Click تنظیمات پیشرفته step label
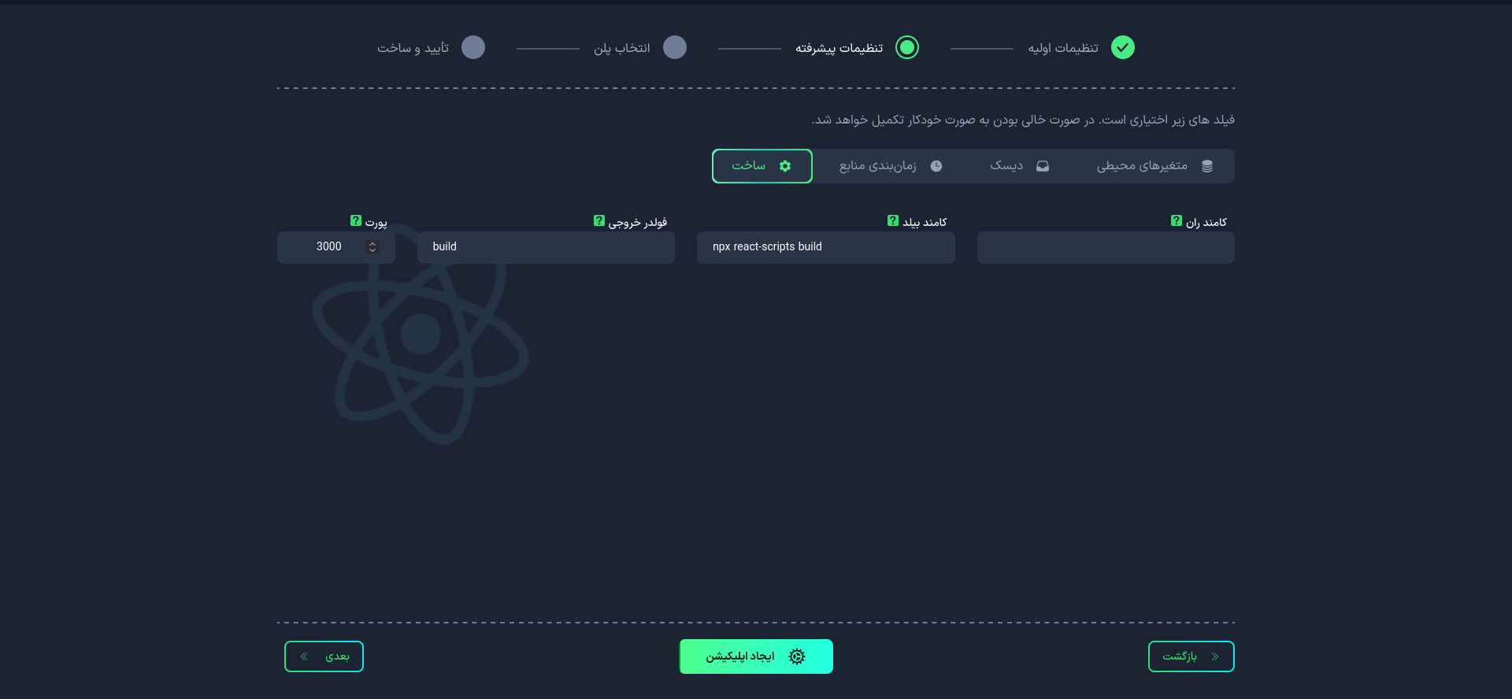The width and height of the screenshot is (1512, 699). [839, 48]
